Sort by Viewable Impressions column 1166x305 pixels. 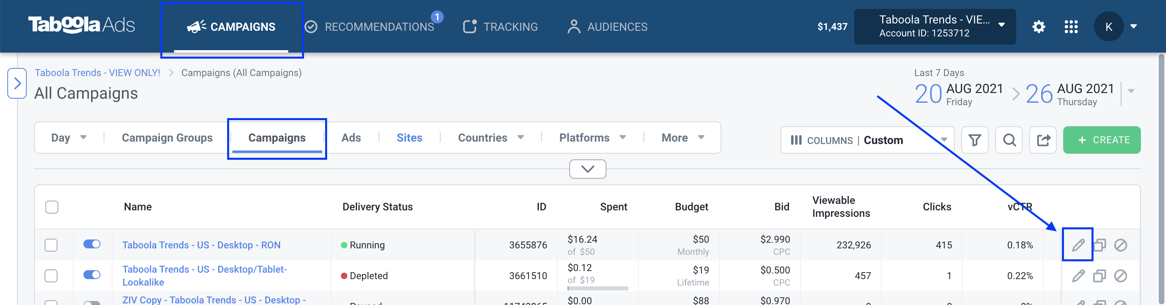[x=841, y=207]
